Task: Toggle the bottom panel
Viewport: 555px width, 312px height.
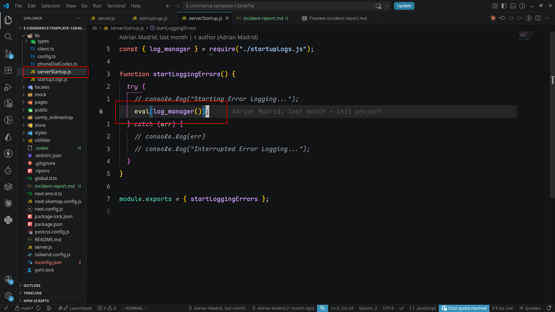Action: click(x=513, y=6)
